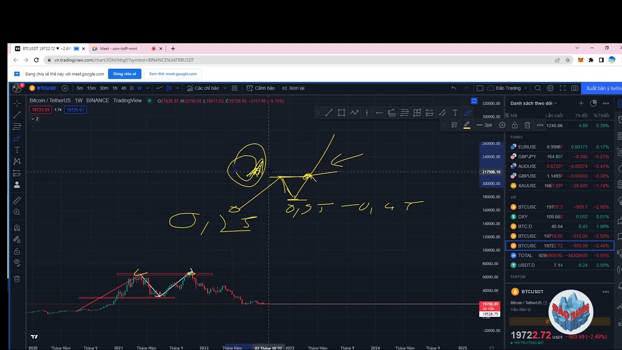This screenshot has width=622, height=350.
Task: Select the D daily timeframe
Action: click(x=132, y=88)
